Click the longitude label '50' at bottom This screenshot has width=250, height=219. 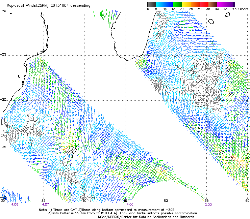[166, 200]
